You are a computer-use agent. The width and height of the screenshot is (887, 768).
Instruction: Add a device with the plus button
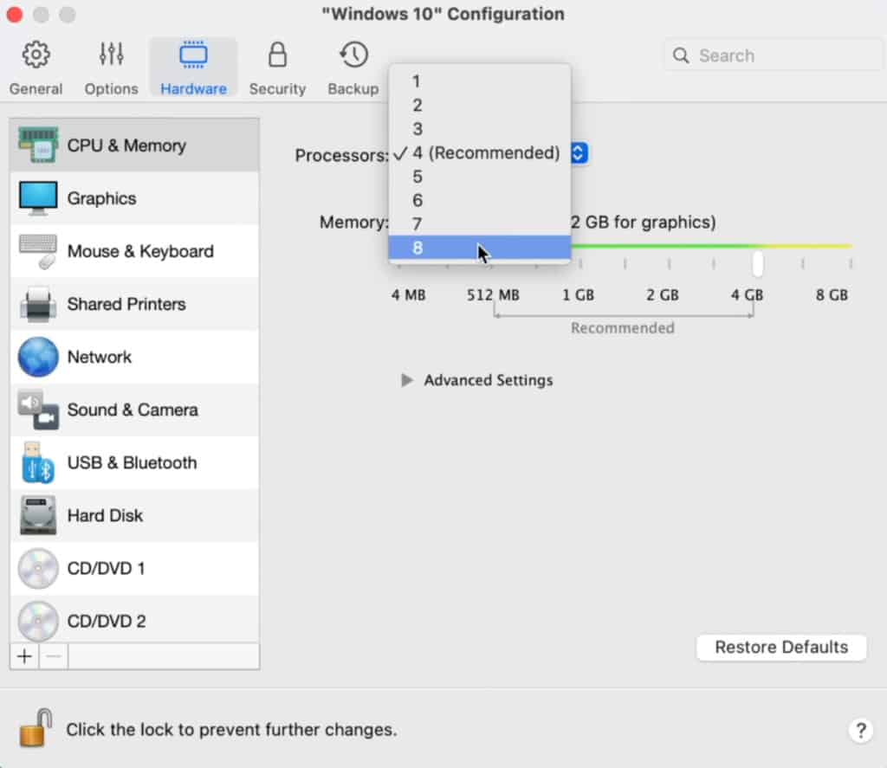(24, 656)
